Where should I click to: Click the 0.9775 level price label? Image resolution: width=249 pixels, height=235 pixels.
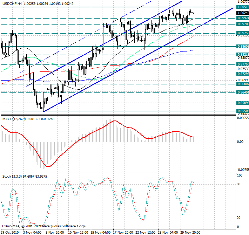point(243,64)
